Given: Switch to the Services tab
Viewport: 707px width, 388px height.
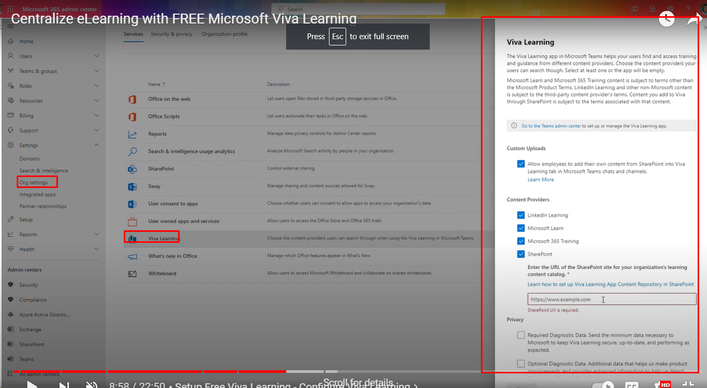Looking at the screenshot, I should point(133,34).
